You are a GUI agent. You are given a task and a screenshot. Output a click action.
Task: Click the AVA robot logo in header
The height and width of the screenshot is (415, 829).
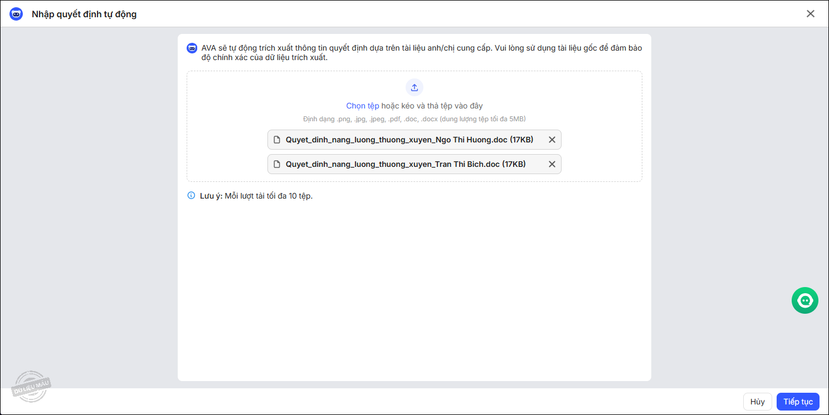pyautogui.click(x=16, y=14)
